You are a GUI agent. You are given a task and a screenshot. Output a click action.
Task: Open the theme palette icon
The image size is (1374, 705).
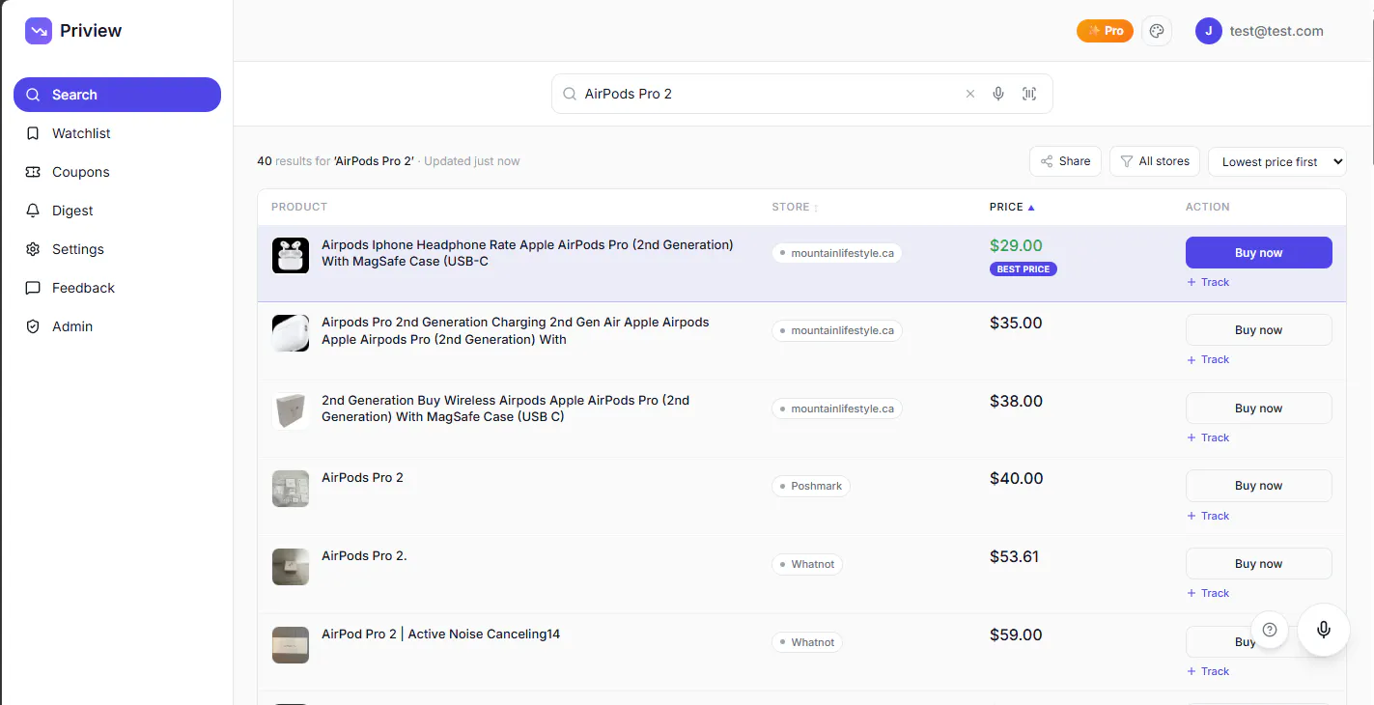[x=1157, y=31]
